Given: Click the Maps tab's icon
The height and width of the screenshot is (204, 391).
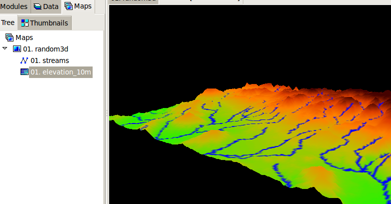Looking at the screenshot, I should pos(69,6).
